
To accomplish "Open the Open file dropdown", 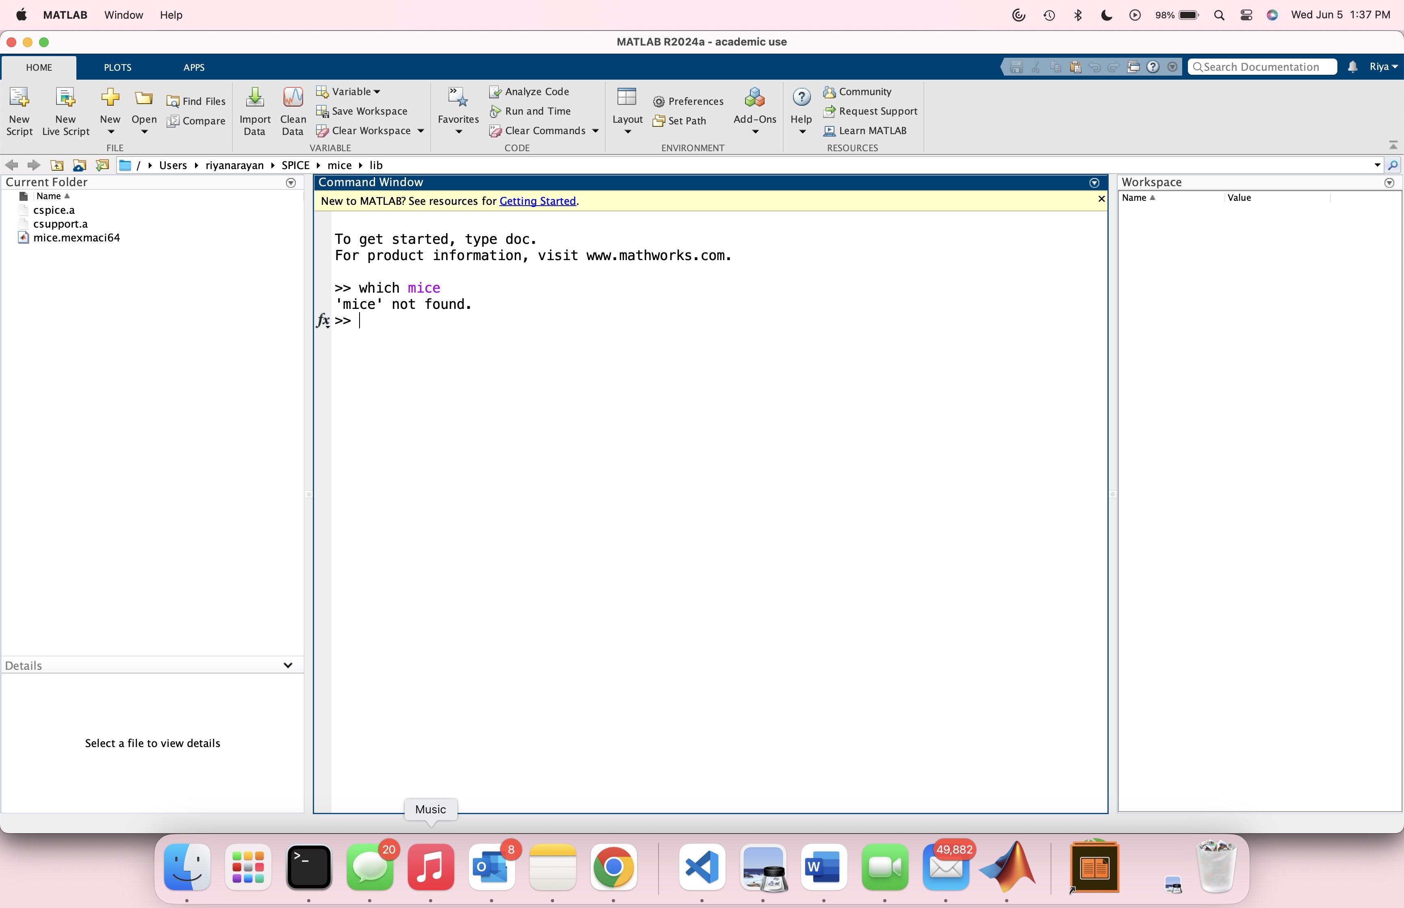I will [144, 132].
